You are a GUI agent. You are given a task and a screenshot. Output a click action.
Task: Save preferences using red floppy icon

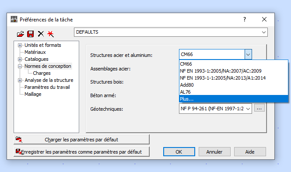31,34
